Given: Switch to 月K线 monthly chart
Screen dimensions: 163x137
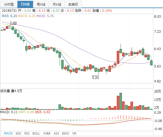Looking at the screenshot, I should pyautogui.click(x=57, y=4).
